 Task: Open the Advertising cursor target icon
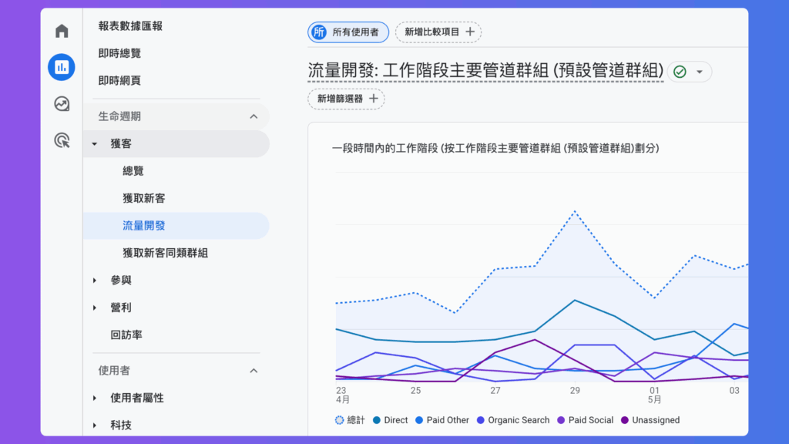tap(62, 140)
